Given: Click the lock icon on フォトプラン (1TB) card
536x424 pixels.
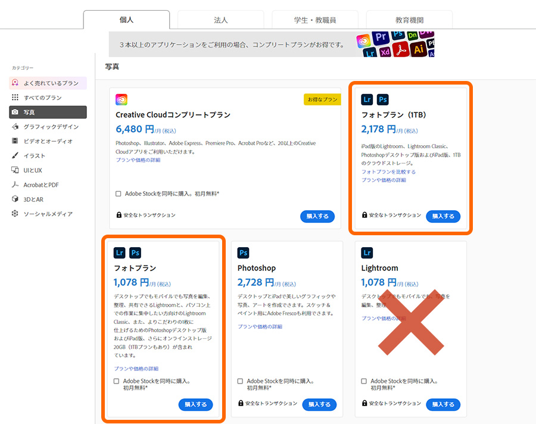Looking at the screenshot, I should tap(364, 215).
